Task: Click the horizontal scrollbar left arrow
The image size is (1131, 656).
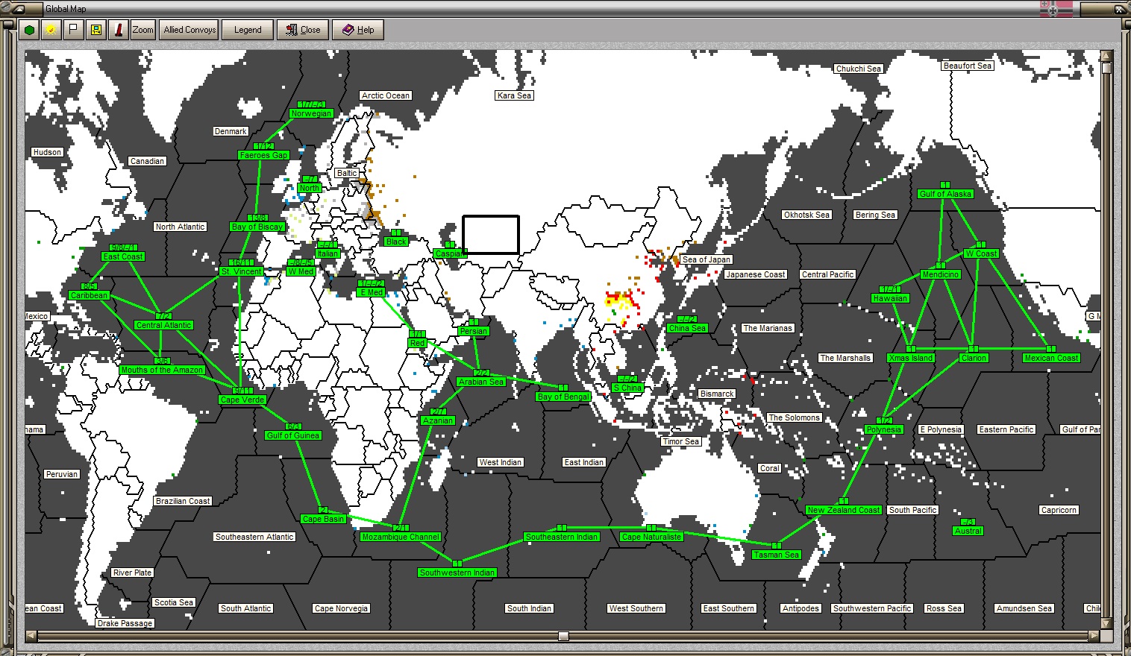Action: (x=31, y=636)
